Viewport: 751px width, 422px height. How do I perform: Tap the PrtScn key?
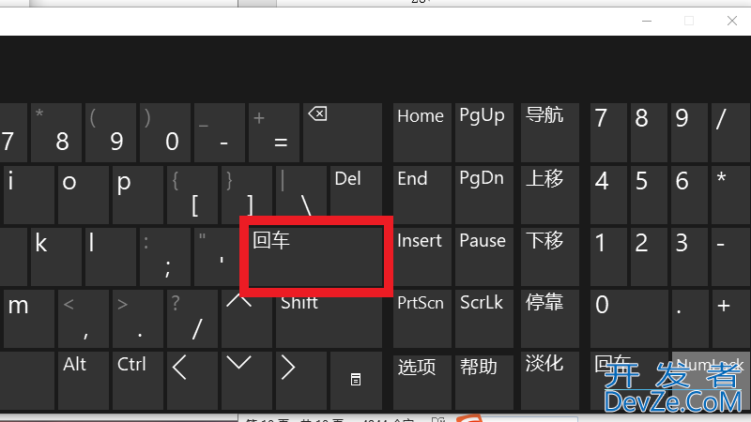pos(421,318)
